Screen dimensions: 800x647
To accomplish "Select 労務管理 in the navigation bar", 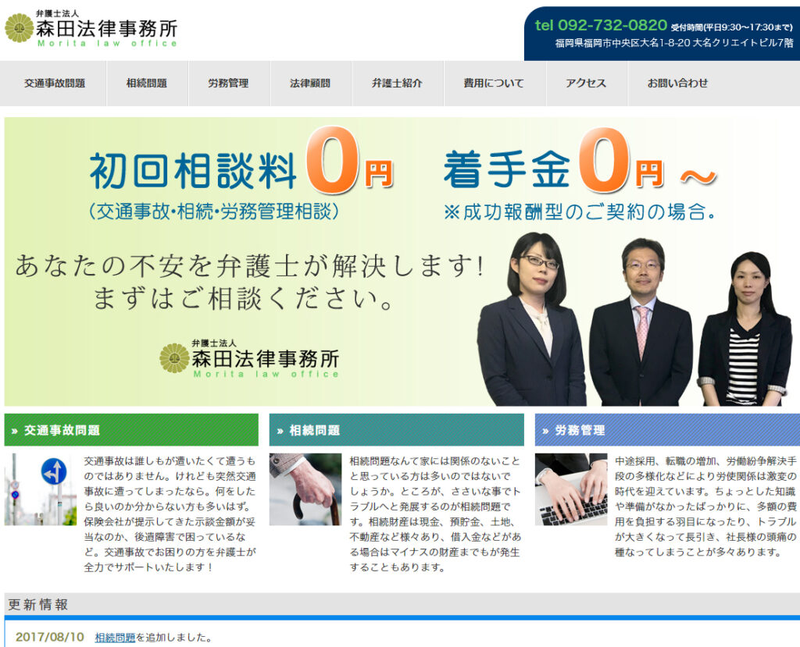I will [x=228, y=84].
